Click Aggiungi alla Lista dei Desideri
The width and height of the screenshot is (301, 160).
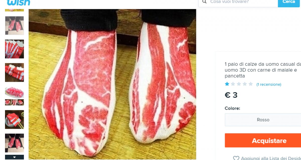point(271,158)
